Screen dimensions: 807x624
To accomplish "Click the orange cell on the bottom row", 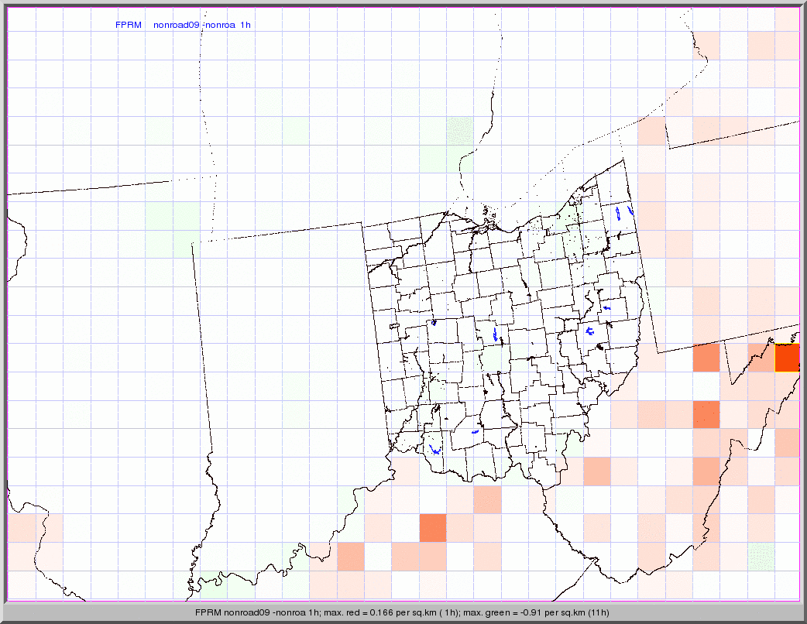I will coord(350,556).
